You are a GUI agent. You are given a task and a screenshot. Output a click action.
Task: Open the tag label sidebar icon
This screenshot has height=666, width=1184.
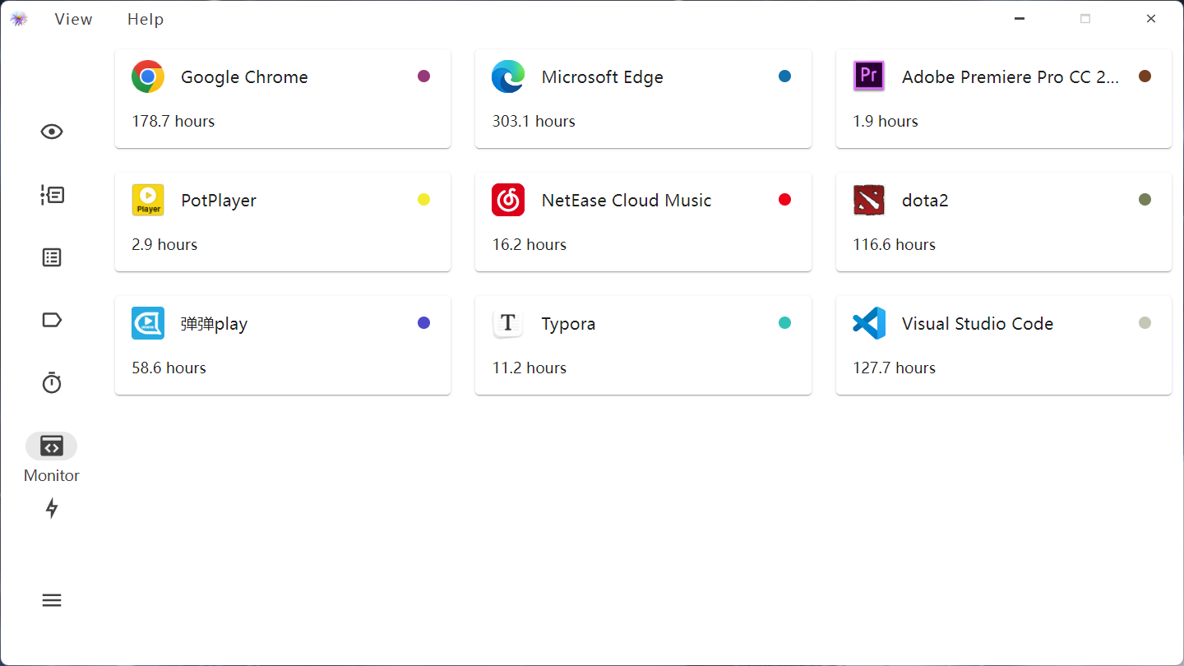point(52,320)
